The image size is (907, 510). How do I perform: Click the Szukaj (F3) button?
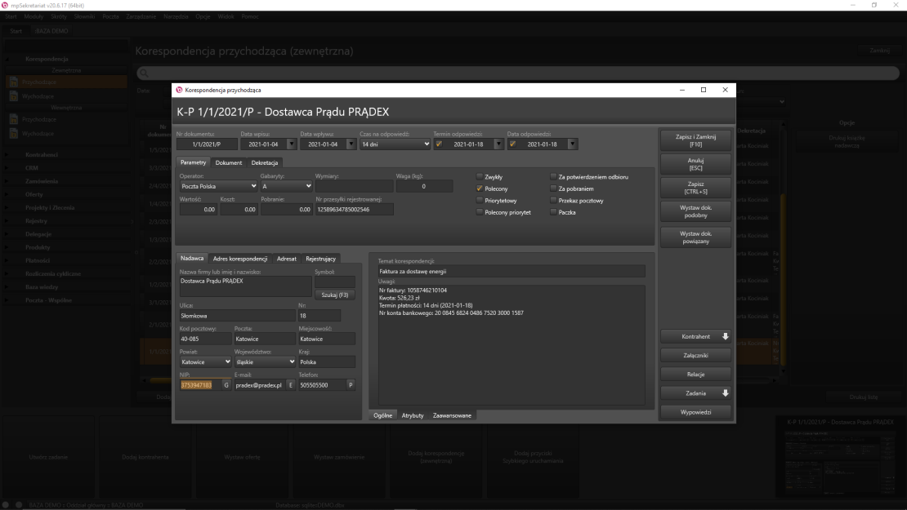pos(335,295)
